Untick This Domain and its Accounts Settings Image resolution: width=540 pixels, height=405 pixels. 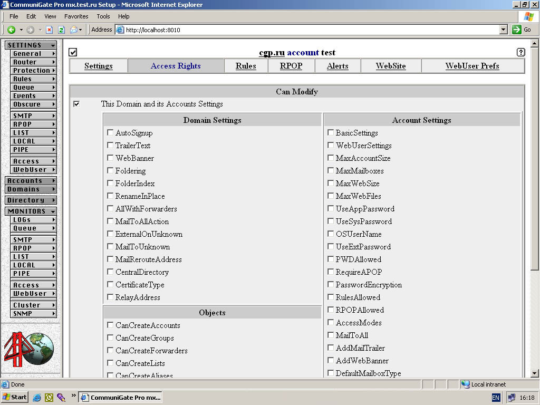point(76,104)
